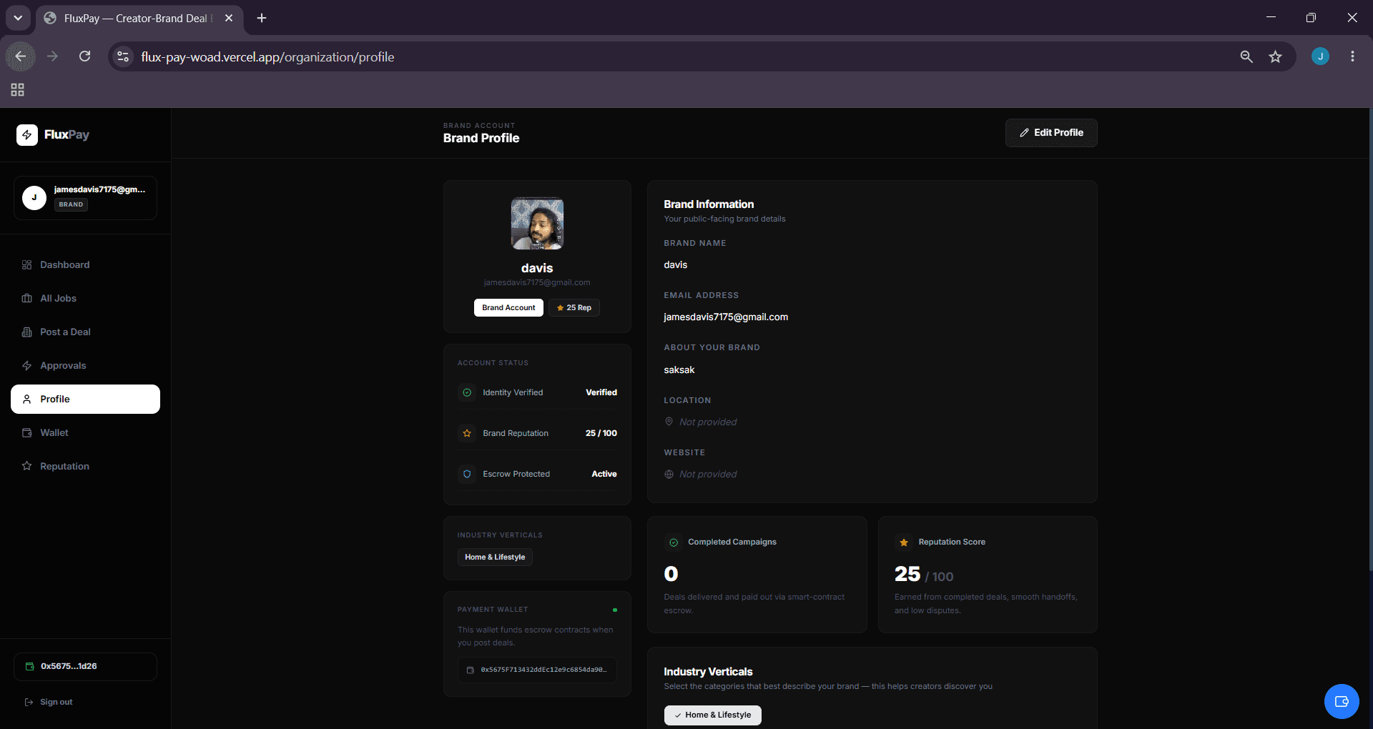Open the Dashboard page
The width and height of the screenshot is (1373, 729).
pos(85,264)
